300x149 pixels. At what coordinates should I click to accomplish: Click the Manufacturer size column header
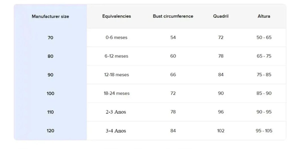(x=50, y=16)
